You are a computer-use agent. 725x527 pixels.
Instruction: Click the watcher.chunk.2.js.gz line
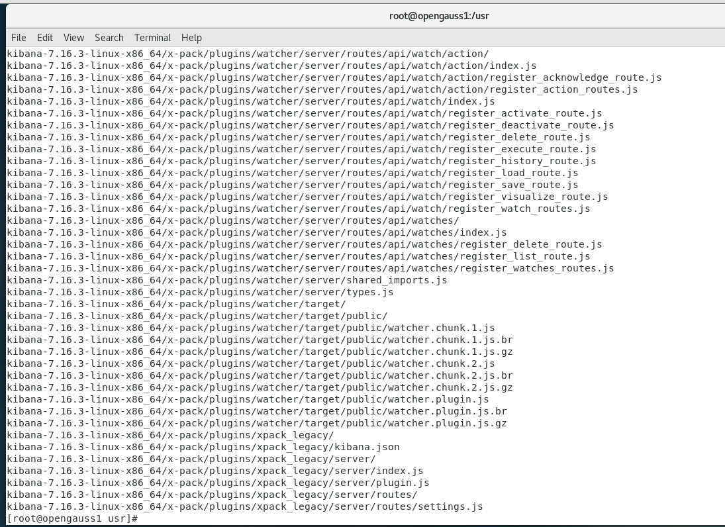pos(260,388)
